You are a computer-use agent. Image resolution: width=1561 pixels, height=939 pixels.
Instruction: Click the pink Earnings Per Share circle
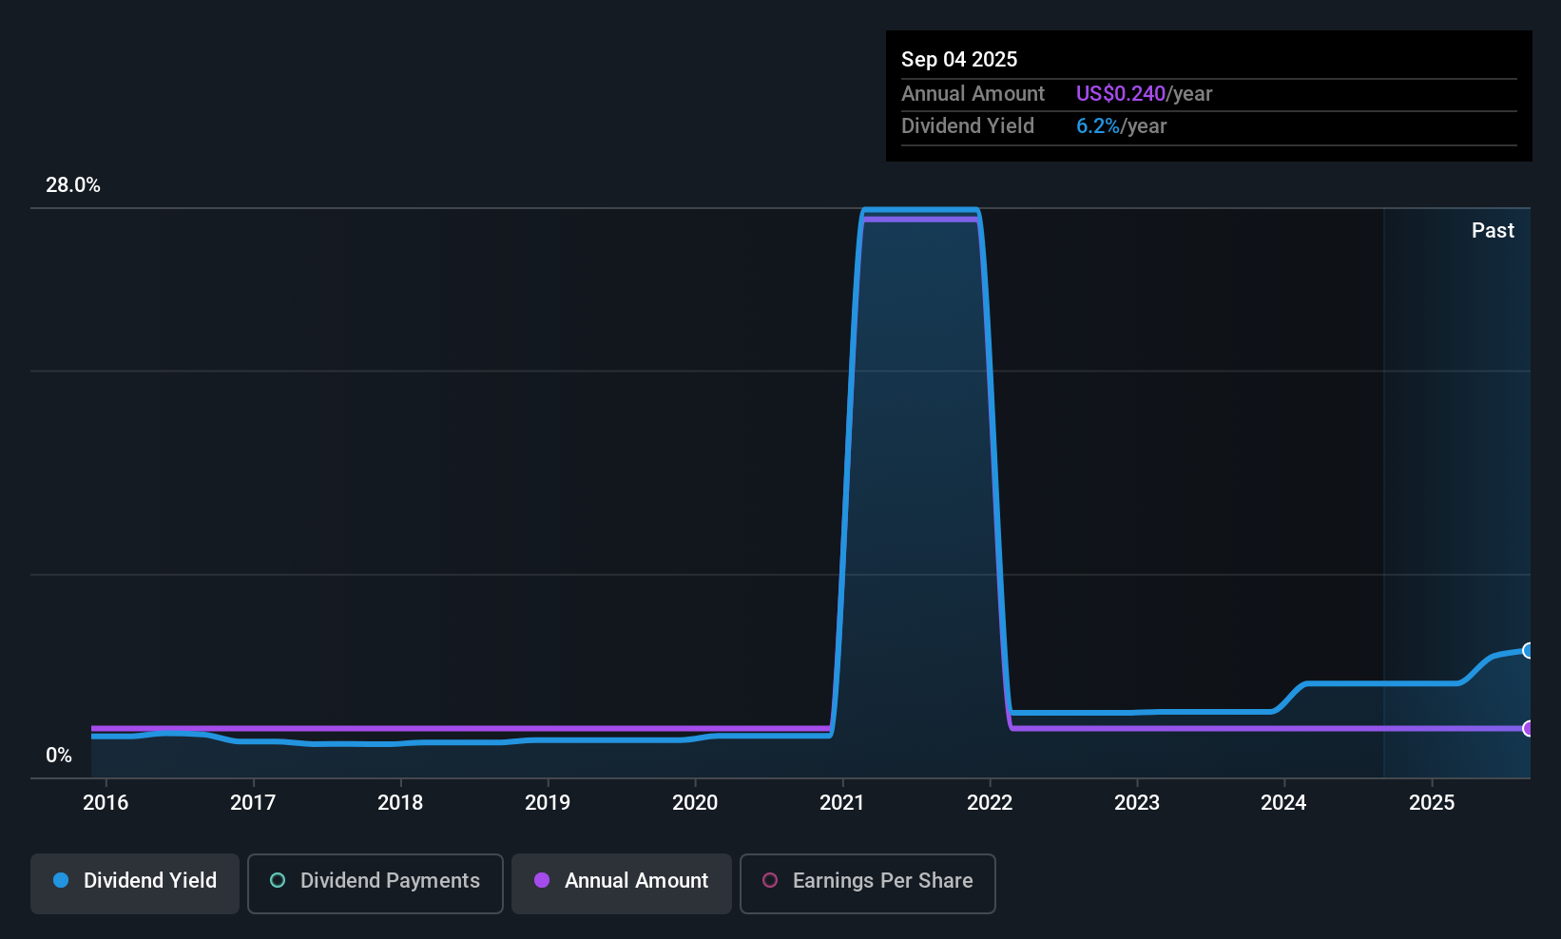(x=770, y=880)
